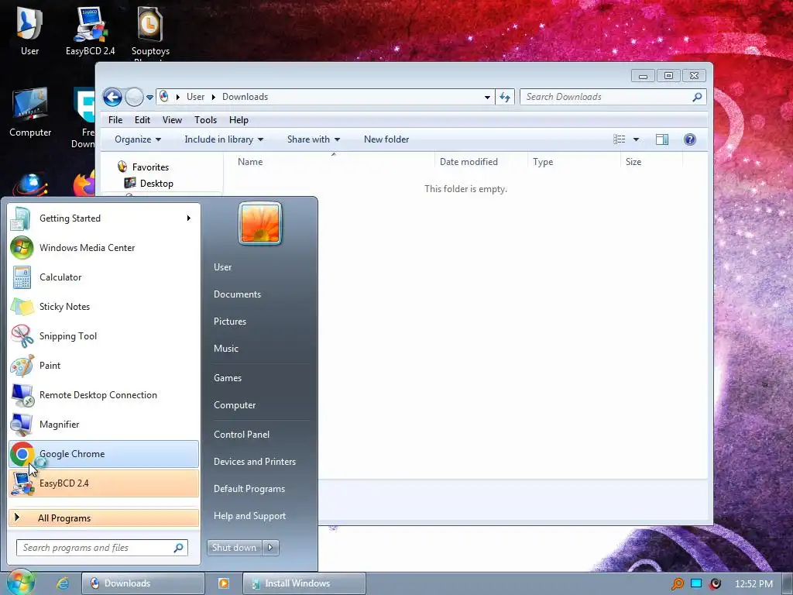Open Paint from Start menu
This screenshot has height=595, width=793.
pyautogui.click(x=103, y=366)
